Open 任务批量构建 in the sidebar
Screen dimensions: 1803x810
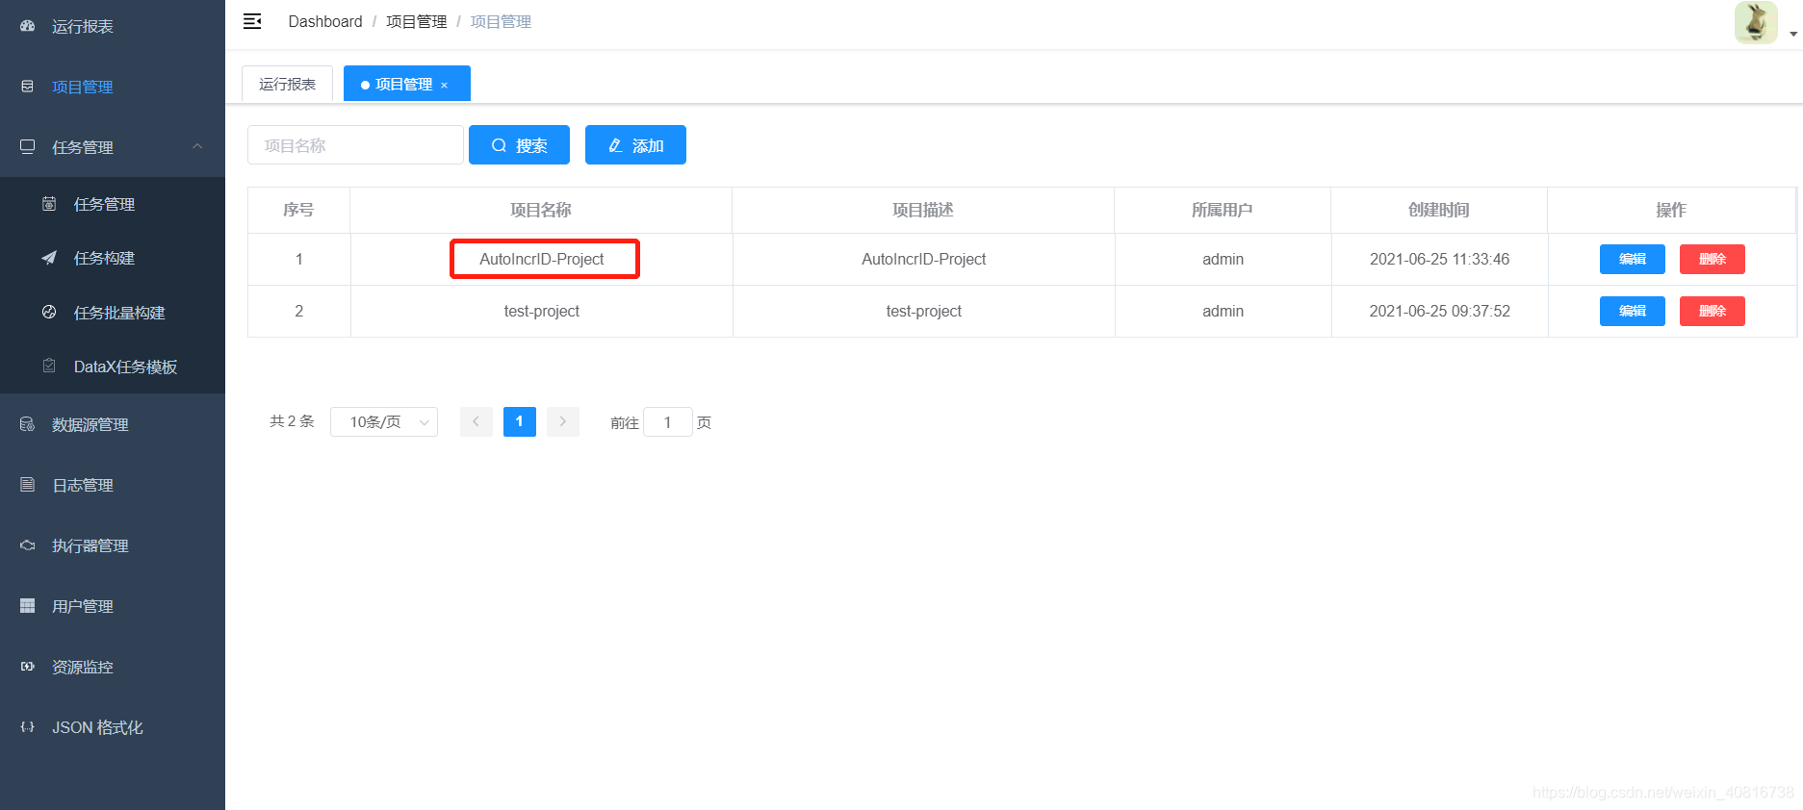click(x=119, y=313)
